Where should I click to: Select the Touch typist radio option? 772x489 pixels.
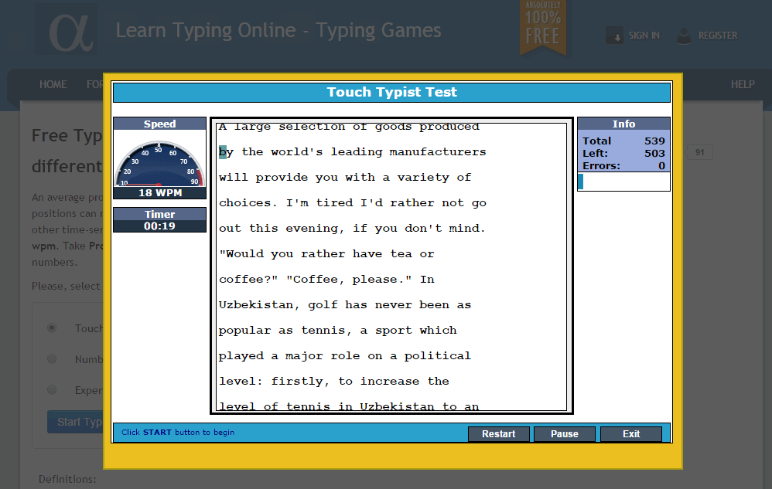point(52,328)
